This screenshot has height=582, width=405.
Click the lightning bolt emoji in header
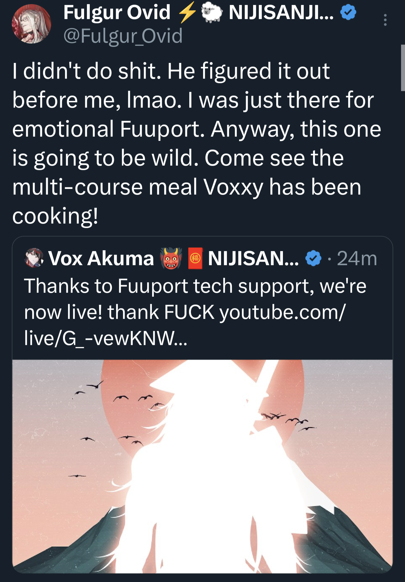(x=187, y=13)
